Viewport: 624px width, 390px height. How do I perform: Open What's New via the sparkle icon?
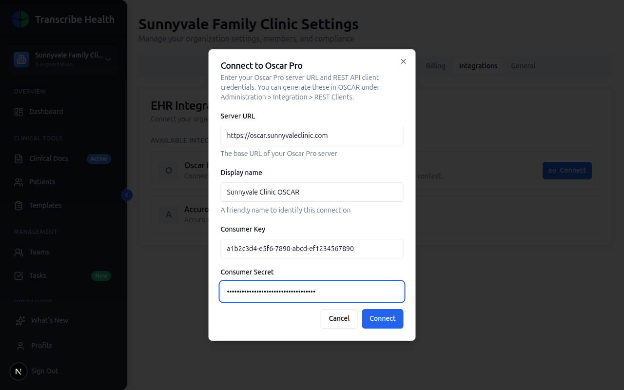[x=19, y=320]
